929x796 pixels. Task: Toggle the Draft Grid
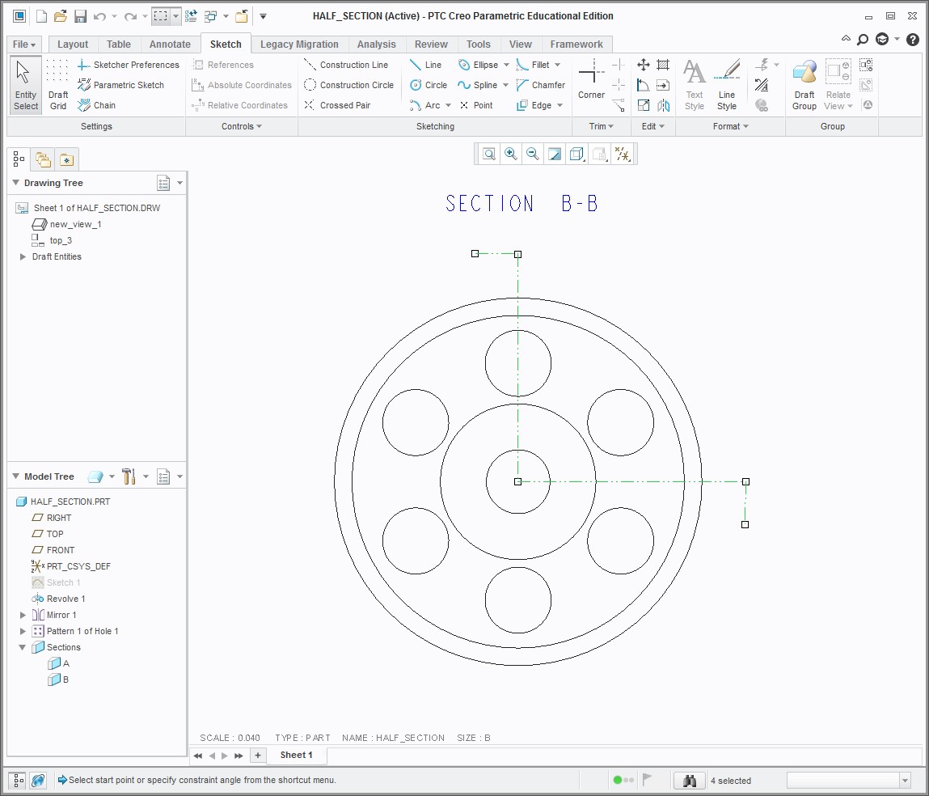58,86
